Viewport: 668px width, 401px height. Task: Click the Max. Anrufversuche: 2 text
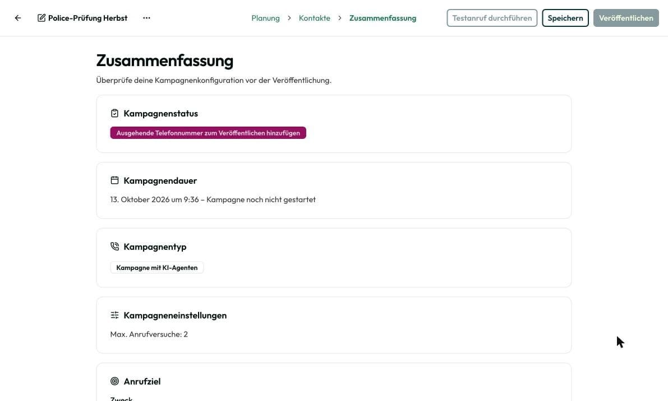pyautogui.click(x=149, y=334)
